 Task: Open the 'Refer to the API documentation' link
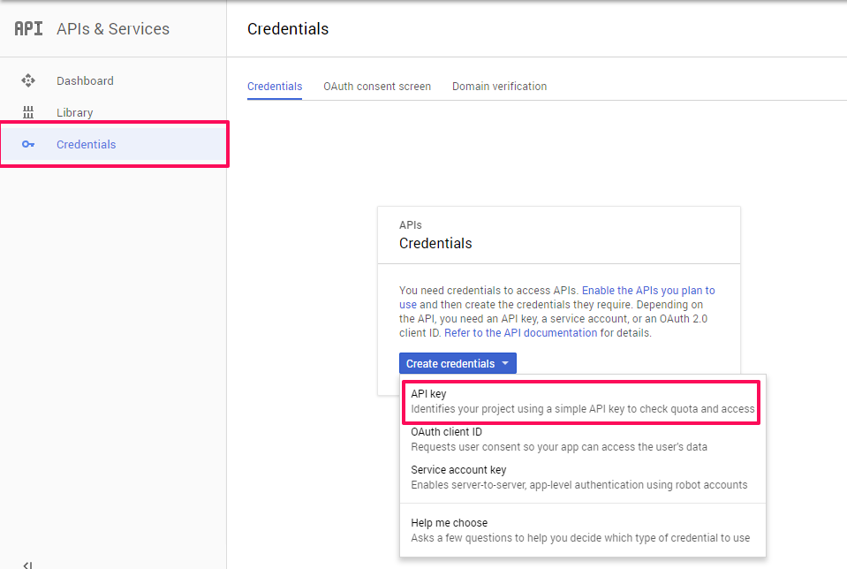(x=520, y=333)
